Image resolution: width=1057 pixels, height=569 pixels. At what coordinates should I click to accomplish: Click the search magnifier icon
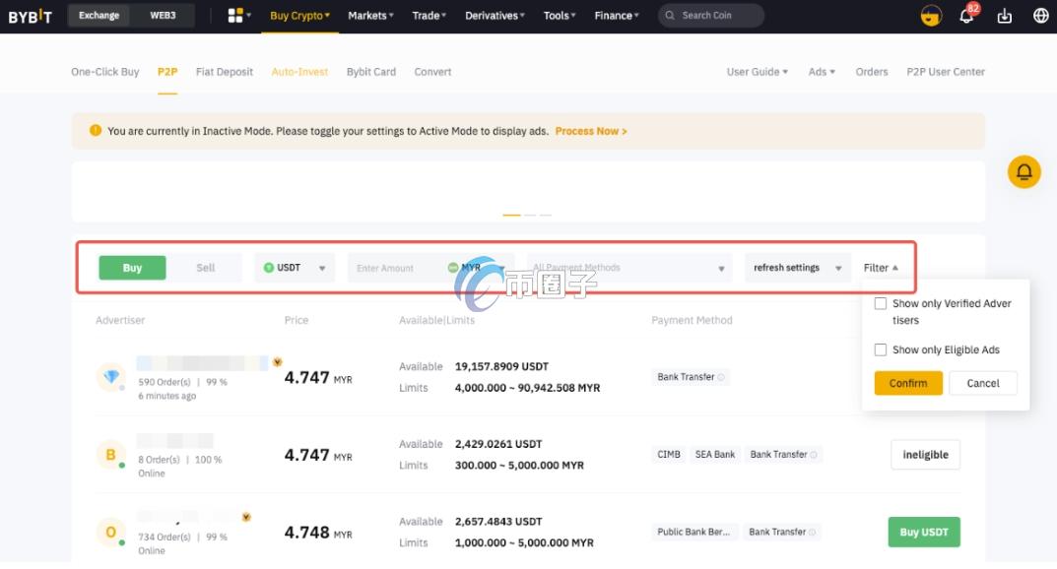click(670, 16)
